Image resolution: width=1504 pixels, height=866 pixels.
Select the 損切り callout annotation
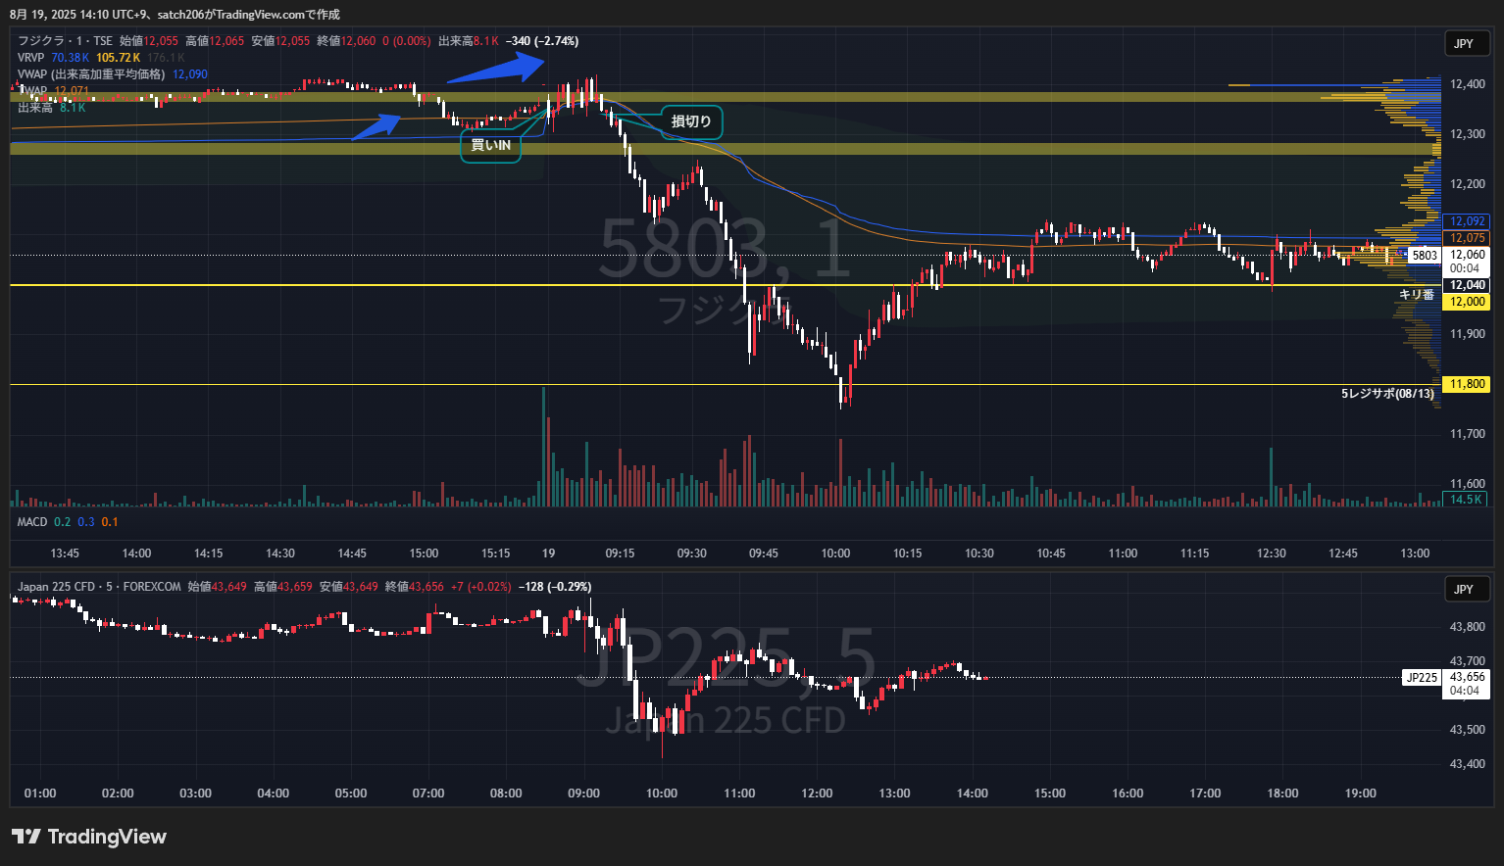pyautogui.click(x=691, y=121)
